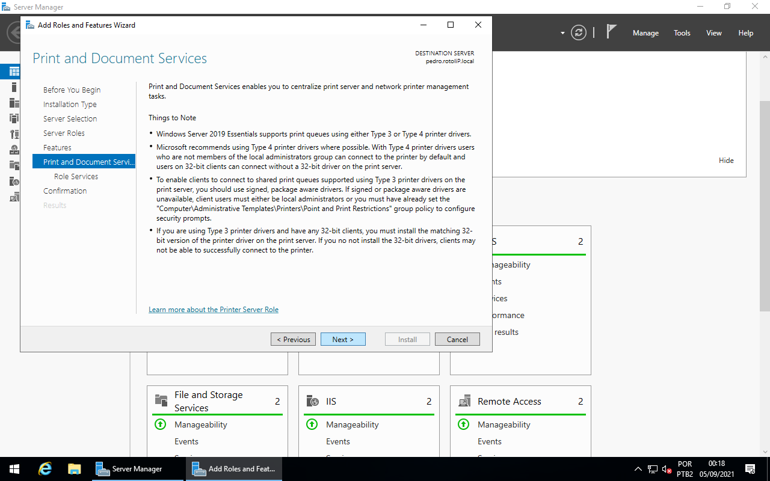Open Learn more about Printer Server Role link

[214, 310]
